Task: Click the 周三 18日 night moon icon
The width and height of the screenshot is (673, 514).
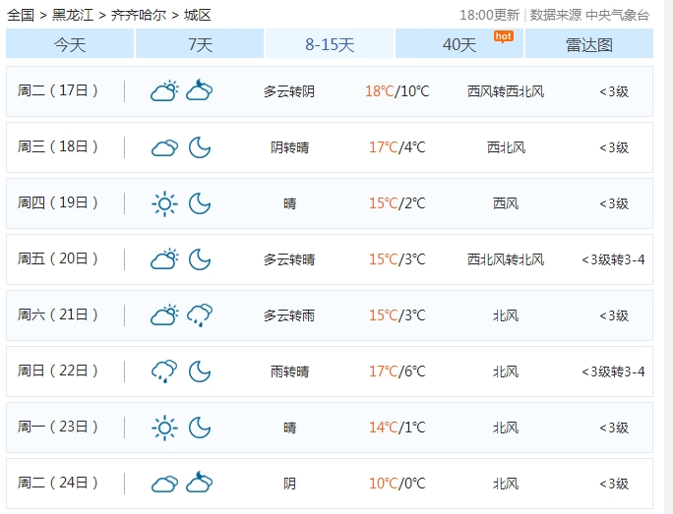Action: click(x=200, y=147)
